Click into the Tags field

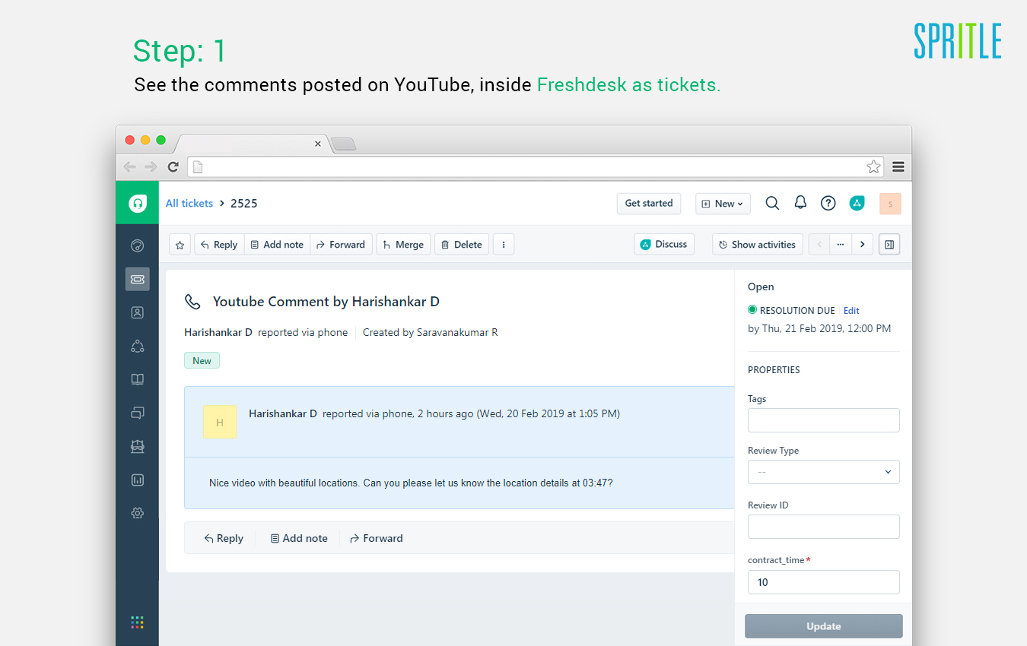pyautogui.click(x=824, y=420)
